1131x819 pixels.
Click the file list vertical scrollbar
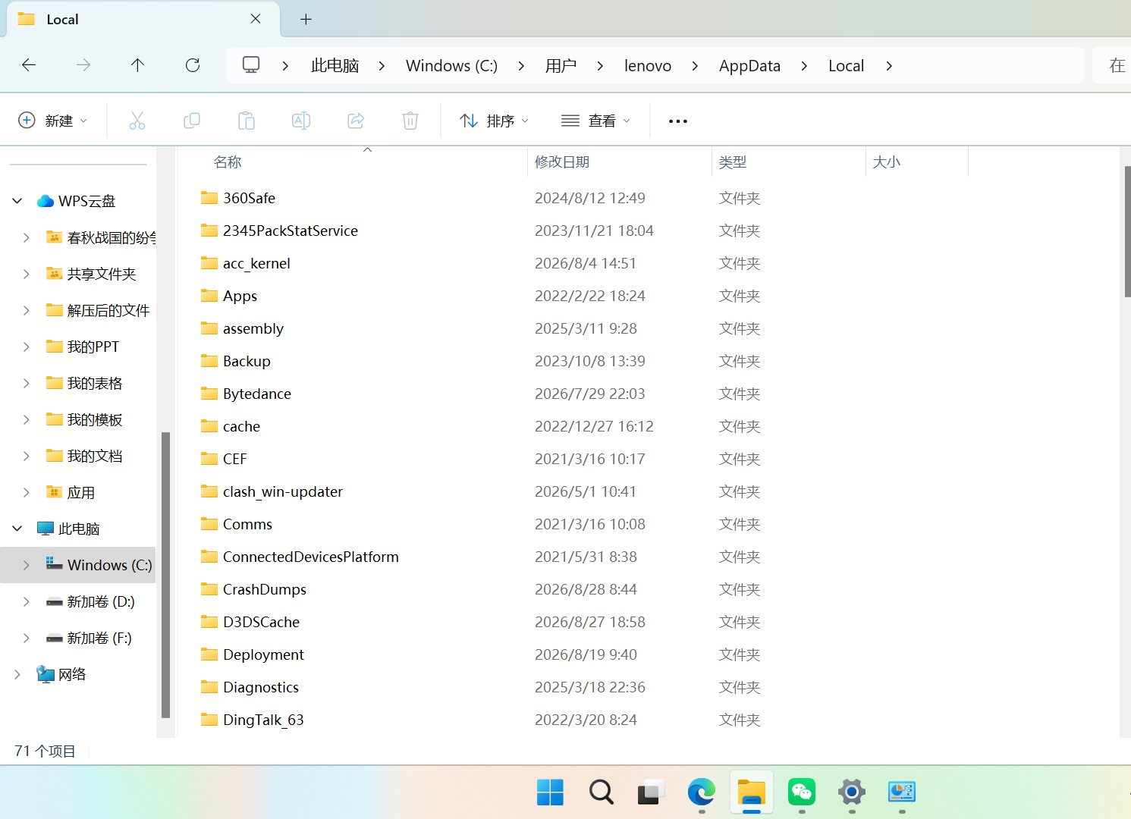1127,231
